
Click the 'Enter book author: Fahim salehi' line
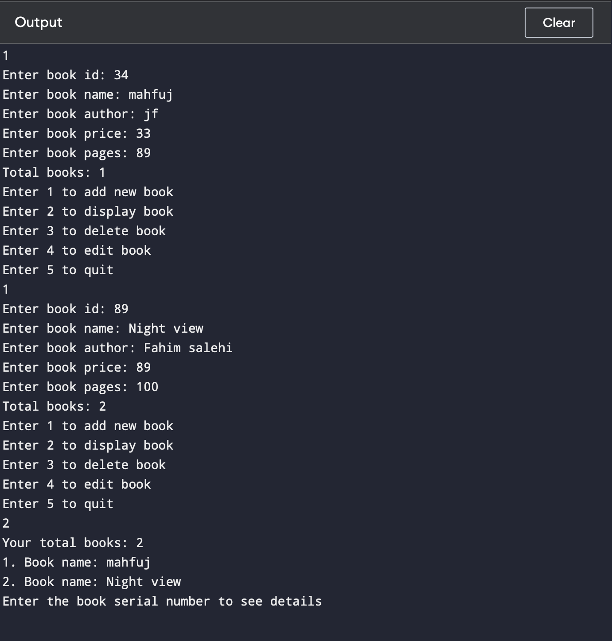[117, 348]
